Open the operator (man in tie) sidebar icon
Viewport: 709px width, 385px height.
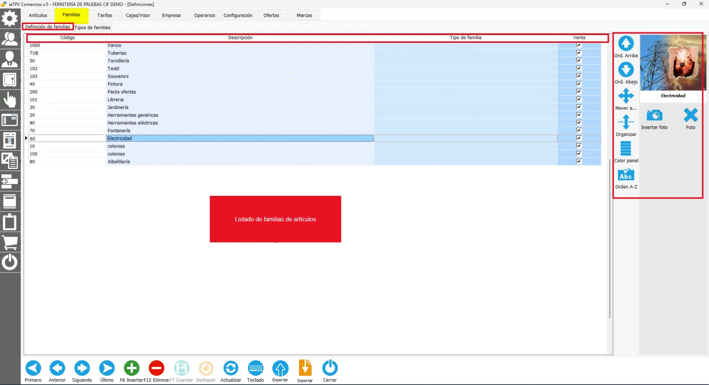(10, 59)
